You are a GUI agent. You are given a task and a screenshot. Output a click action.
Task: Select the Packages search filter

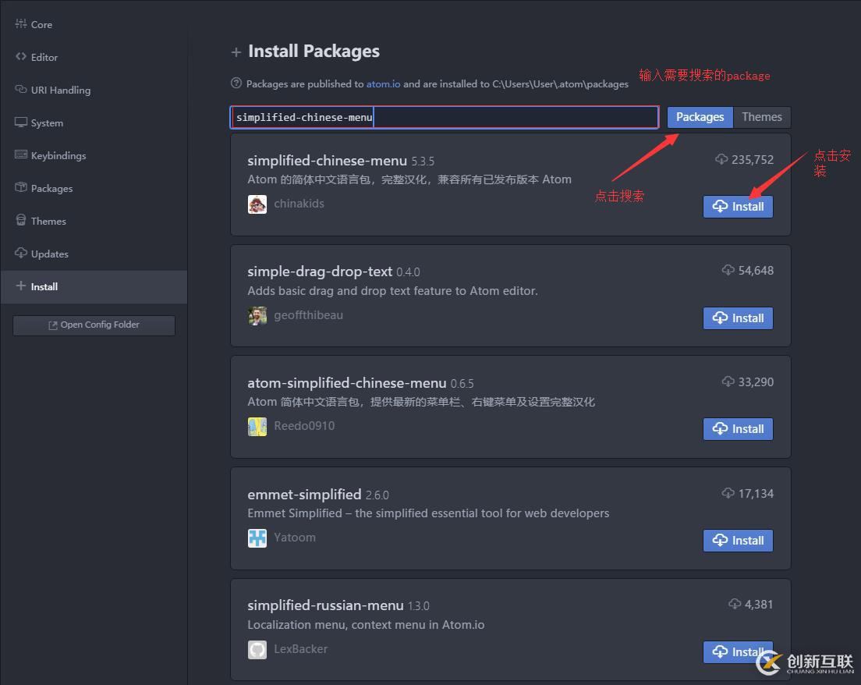(x=700, y=117)
